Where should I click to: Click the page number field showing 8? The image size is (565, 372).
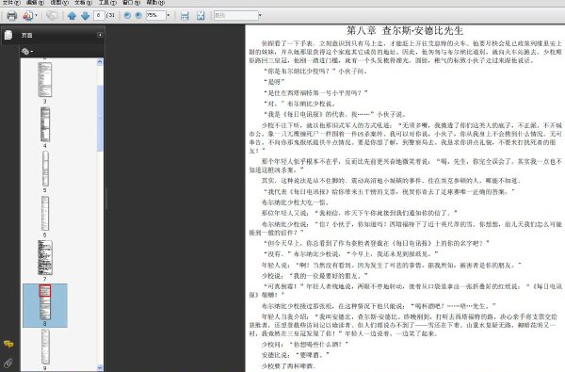[99, 15]
